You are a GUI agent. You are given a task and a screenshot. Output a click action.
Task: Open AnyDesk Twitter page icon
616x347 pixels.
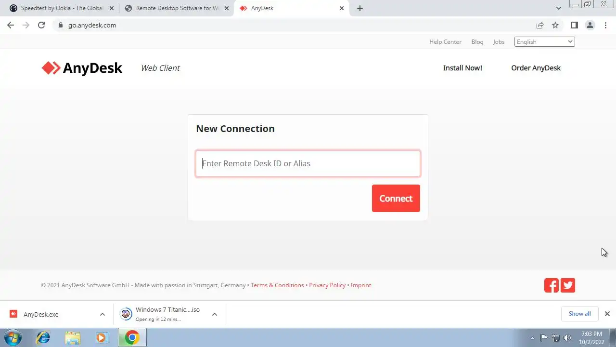[568, 285]
